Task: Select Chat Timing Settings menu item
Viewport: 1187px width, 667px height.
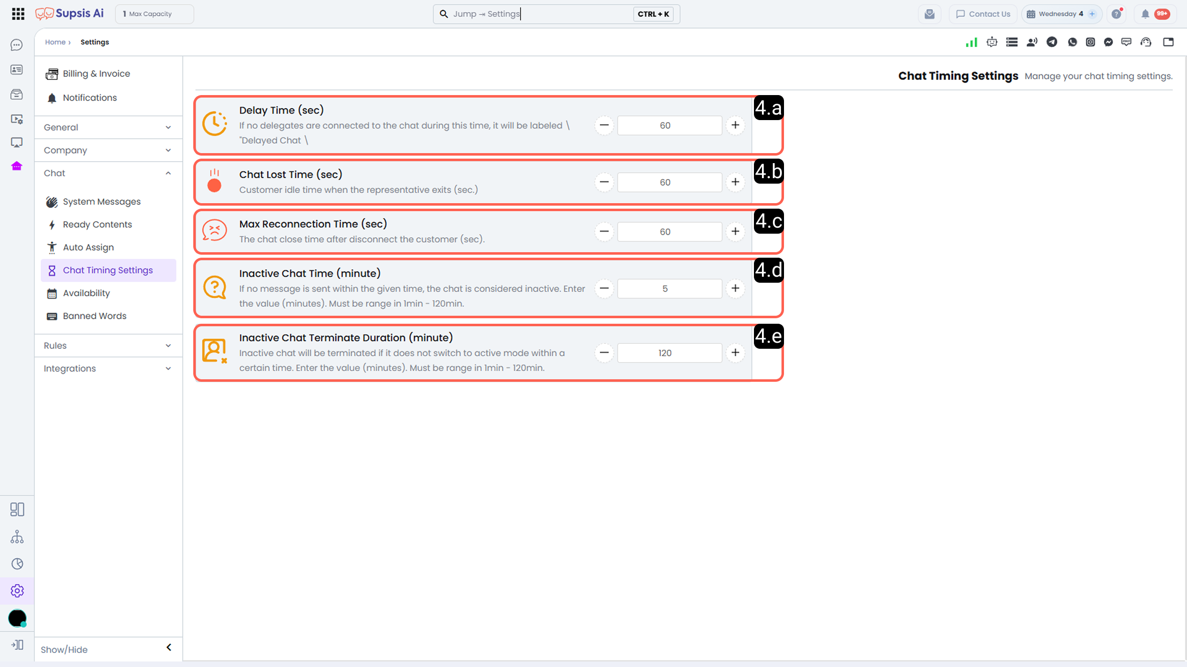Action: point(109,271)
